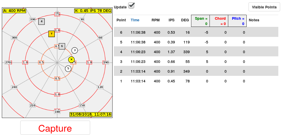This screenshot has height=138, width=282.
Task: Click the red Chord header cell
Action: point(220,21)
